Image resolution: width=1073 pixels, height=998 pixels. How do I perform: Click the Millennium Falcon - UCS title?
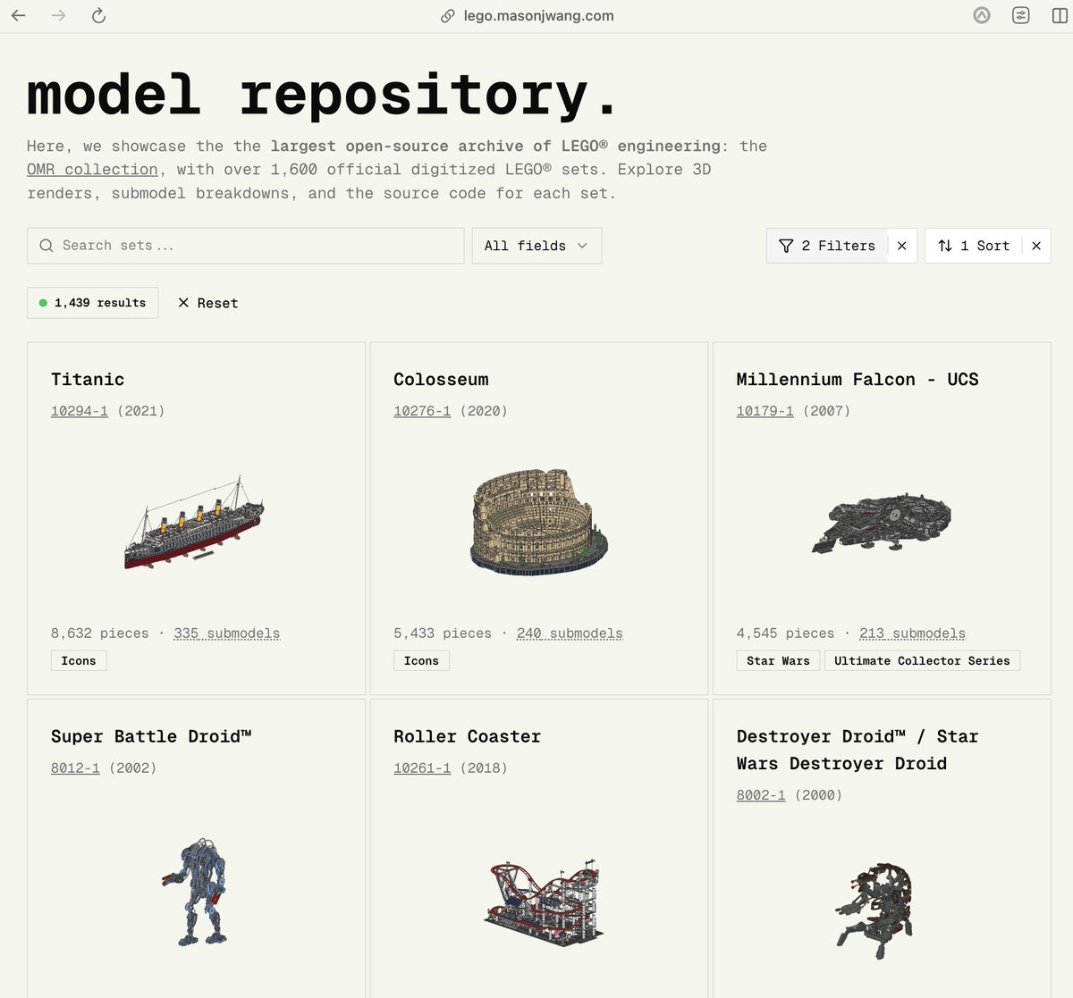tap(858, 380)
